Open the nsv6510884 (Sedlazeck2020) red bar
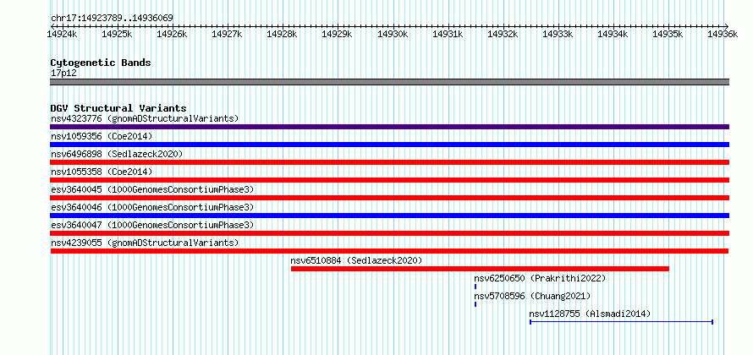The height and width of the screenshot is (355, 753). 480,269
